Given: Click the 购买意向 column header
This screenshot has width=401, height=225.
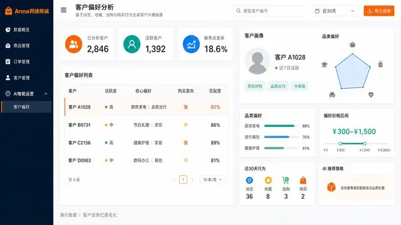Looking at the screenshot, I should [185, 91].
